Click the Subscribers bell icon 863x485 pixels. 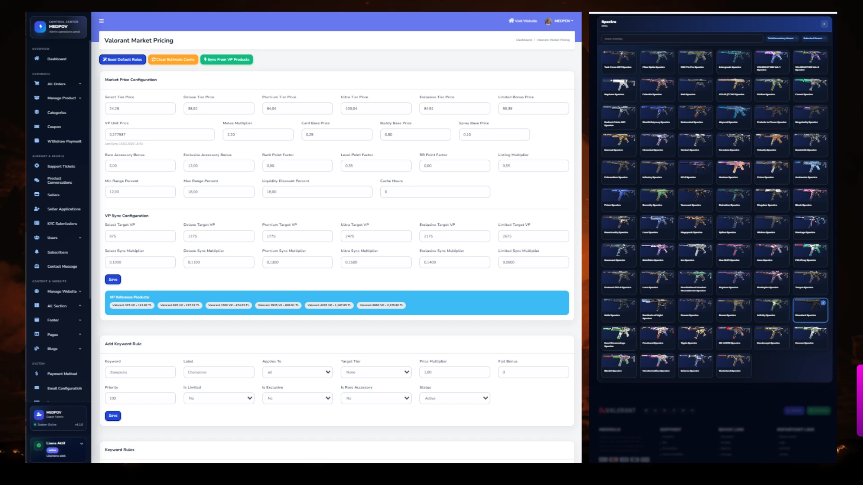pyautogui.click(x=37, y=252)
